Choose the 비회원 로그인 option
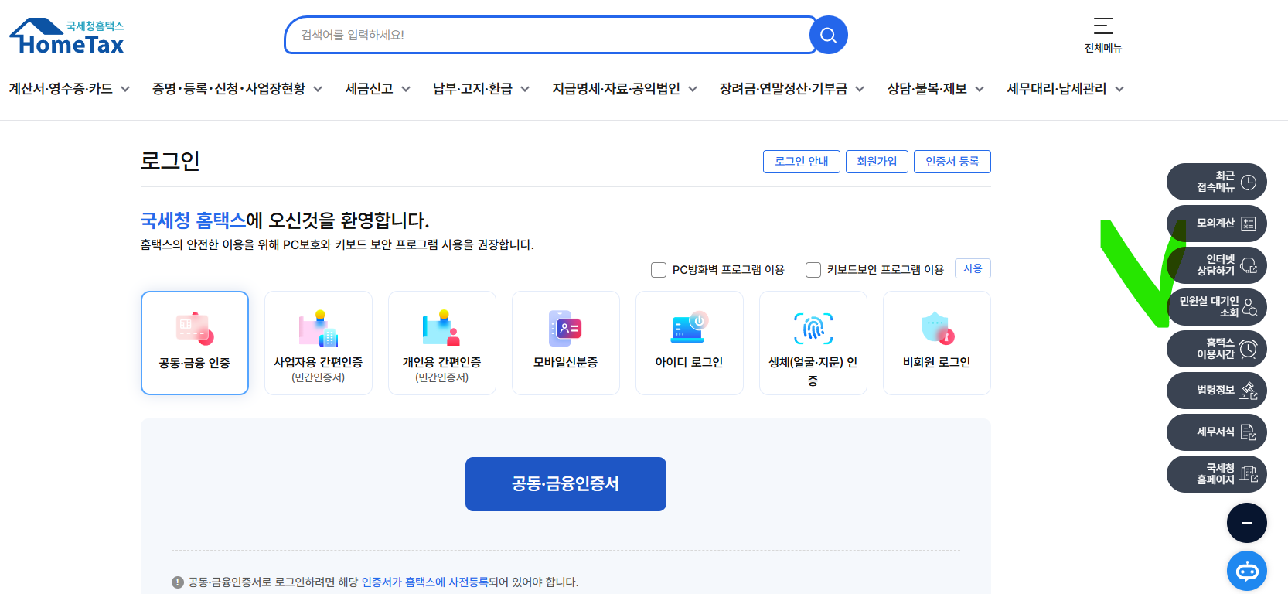This screenshot has height=594, width=1288. click(x=937, y=343)
